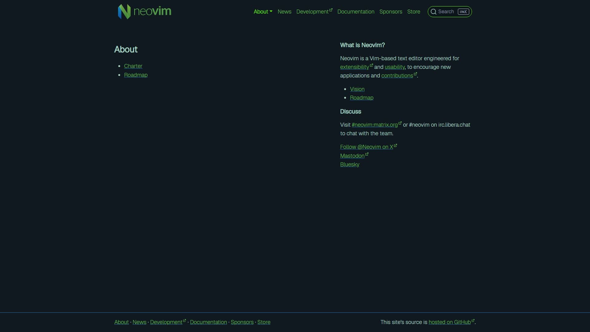Open Documentation in the top navigation

tap(356, 12)
